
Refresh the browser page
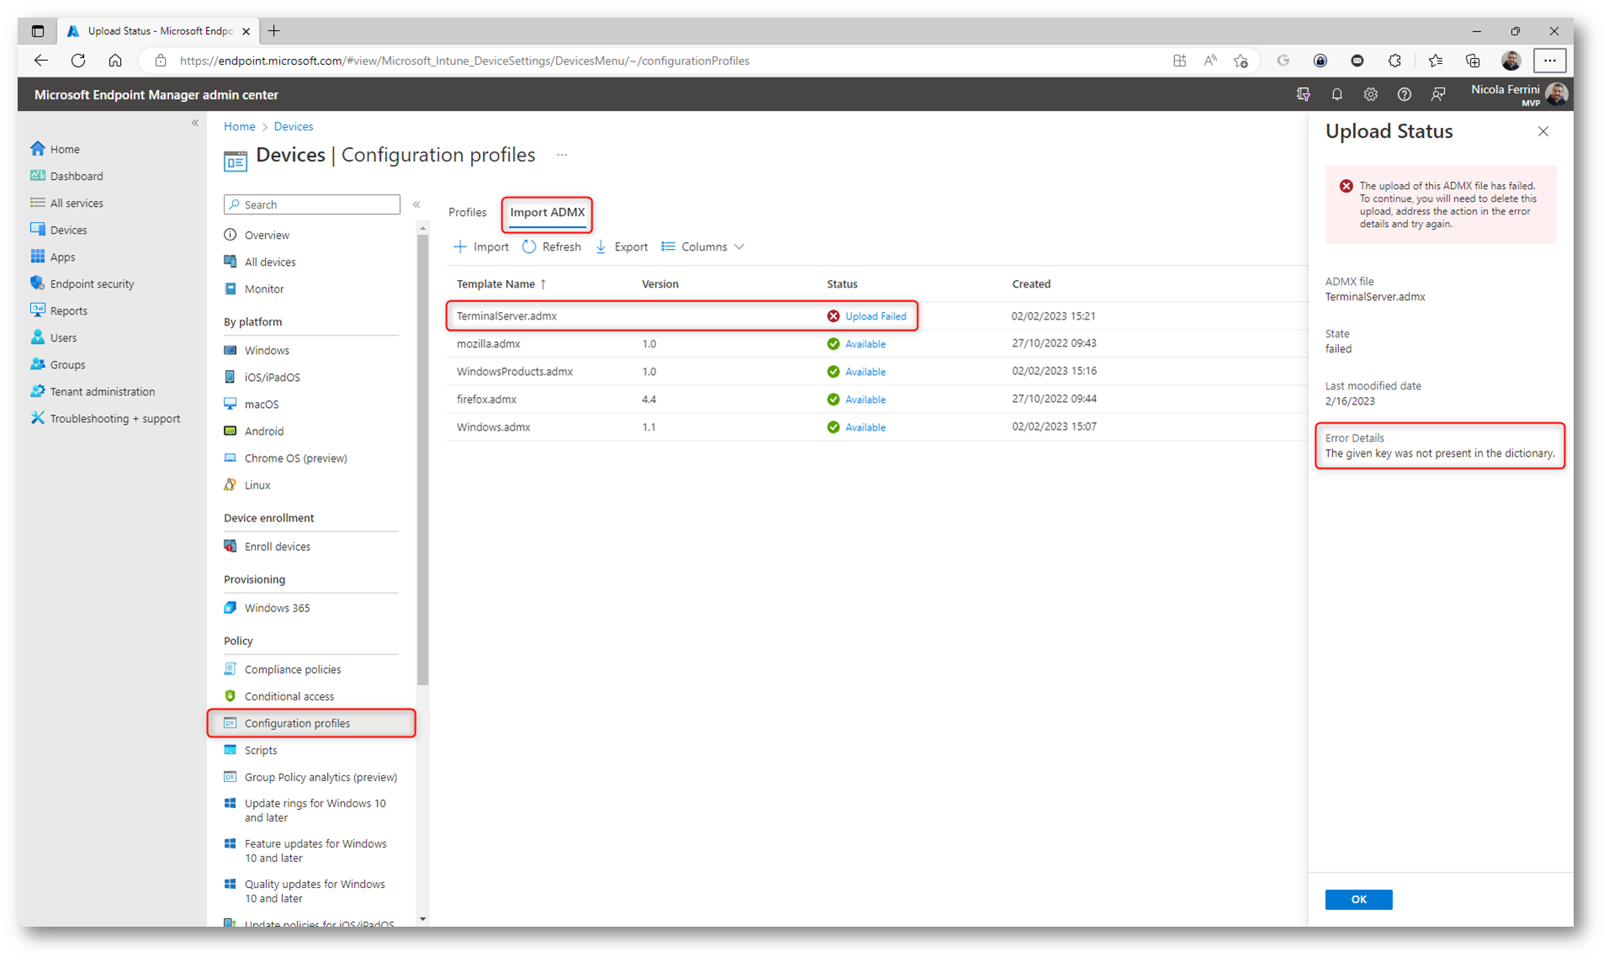78,61
